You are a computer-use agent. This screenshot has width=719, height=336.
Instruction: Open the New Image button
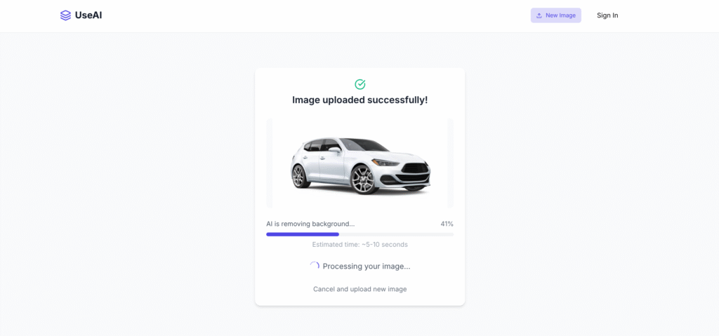click(x=556, y=15)
